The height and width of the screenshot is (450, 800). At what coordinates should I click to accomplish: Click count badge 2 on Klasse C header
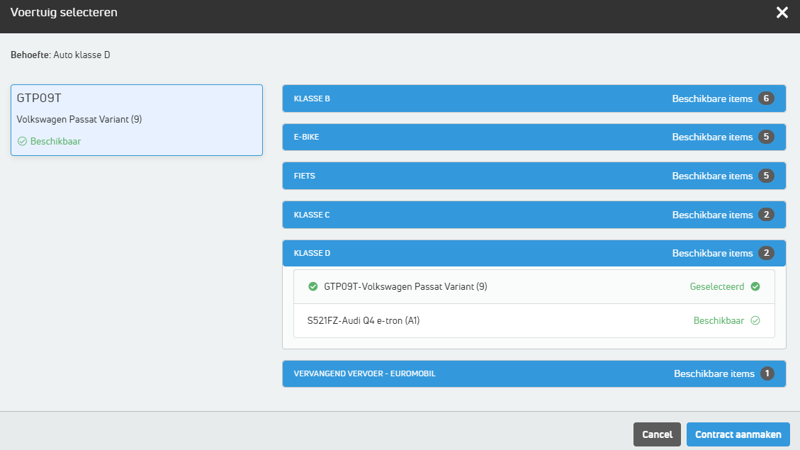765,215
